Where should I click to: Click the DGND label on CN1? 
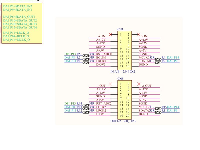coord(143,64)
